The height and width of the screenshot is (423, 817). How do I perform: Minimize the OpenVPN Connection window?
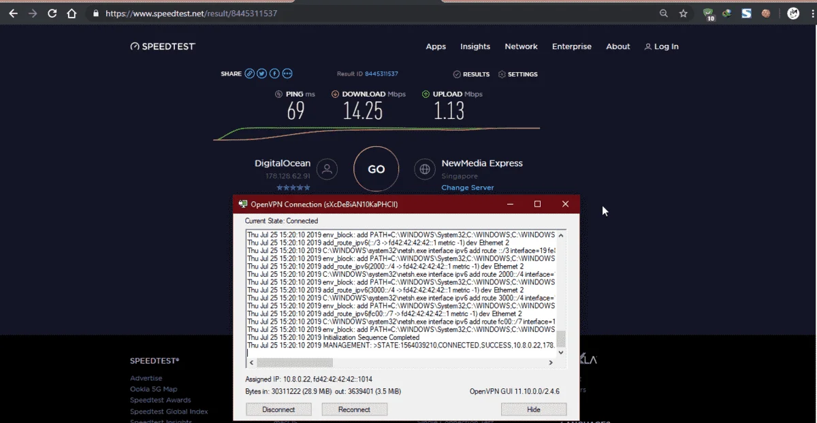pos(509,204)
